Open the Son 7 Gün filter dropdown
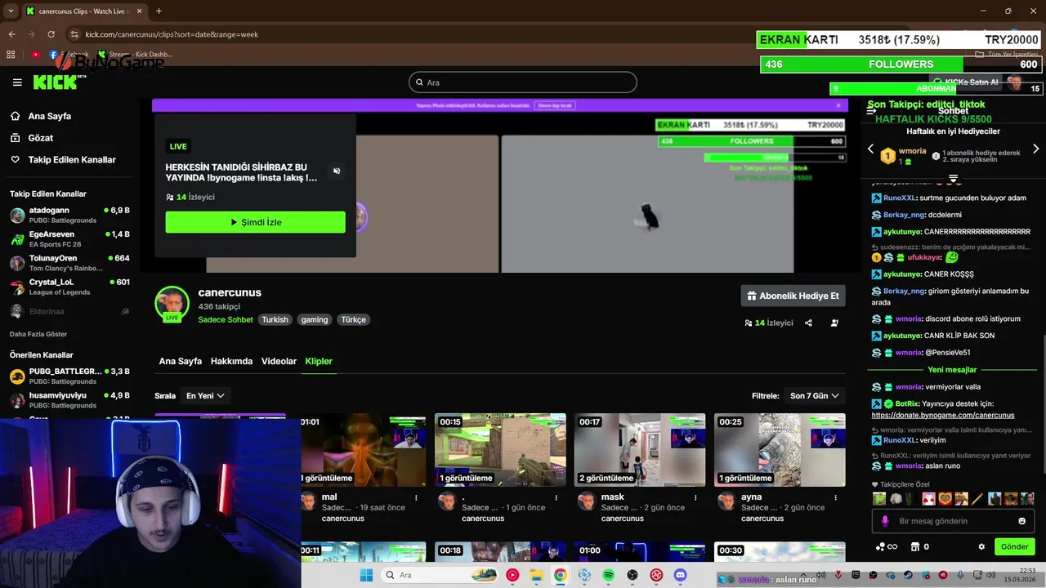1046x588 pixels. pos(815,395)
